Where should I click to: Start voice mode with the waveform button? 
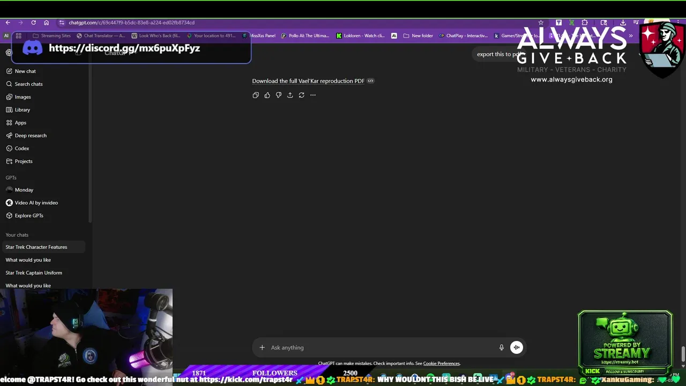[516, 347]
